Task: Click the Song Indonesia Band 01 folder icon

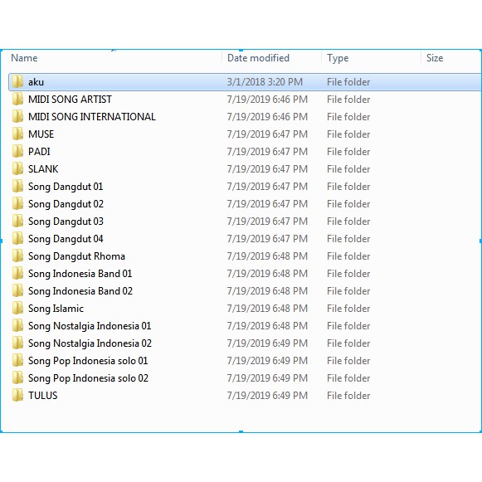Action: pos(17,273)
